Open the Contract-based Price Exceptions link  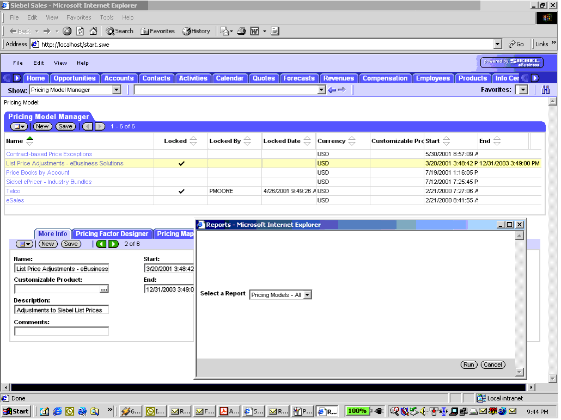coord(49,154)
